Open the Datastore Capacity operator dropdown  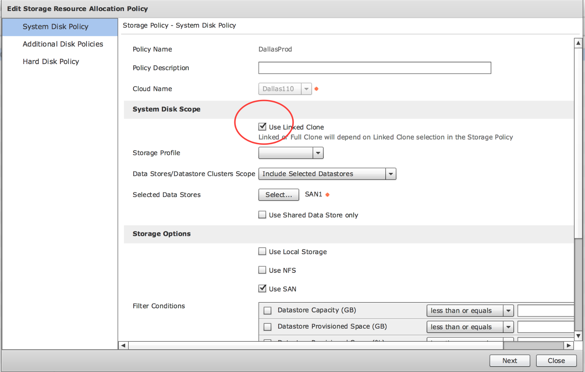pyautogui.click(x=470, y=311)
